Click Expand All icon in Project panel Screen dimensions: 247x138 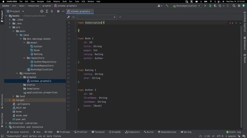(x=47, y=11)
